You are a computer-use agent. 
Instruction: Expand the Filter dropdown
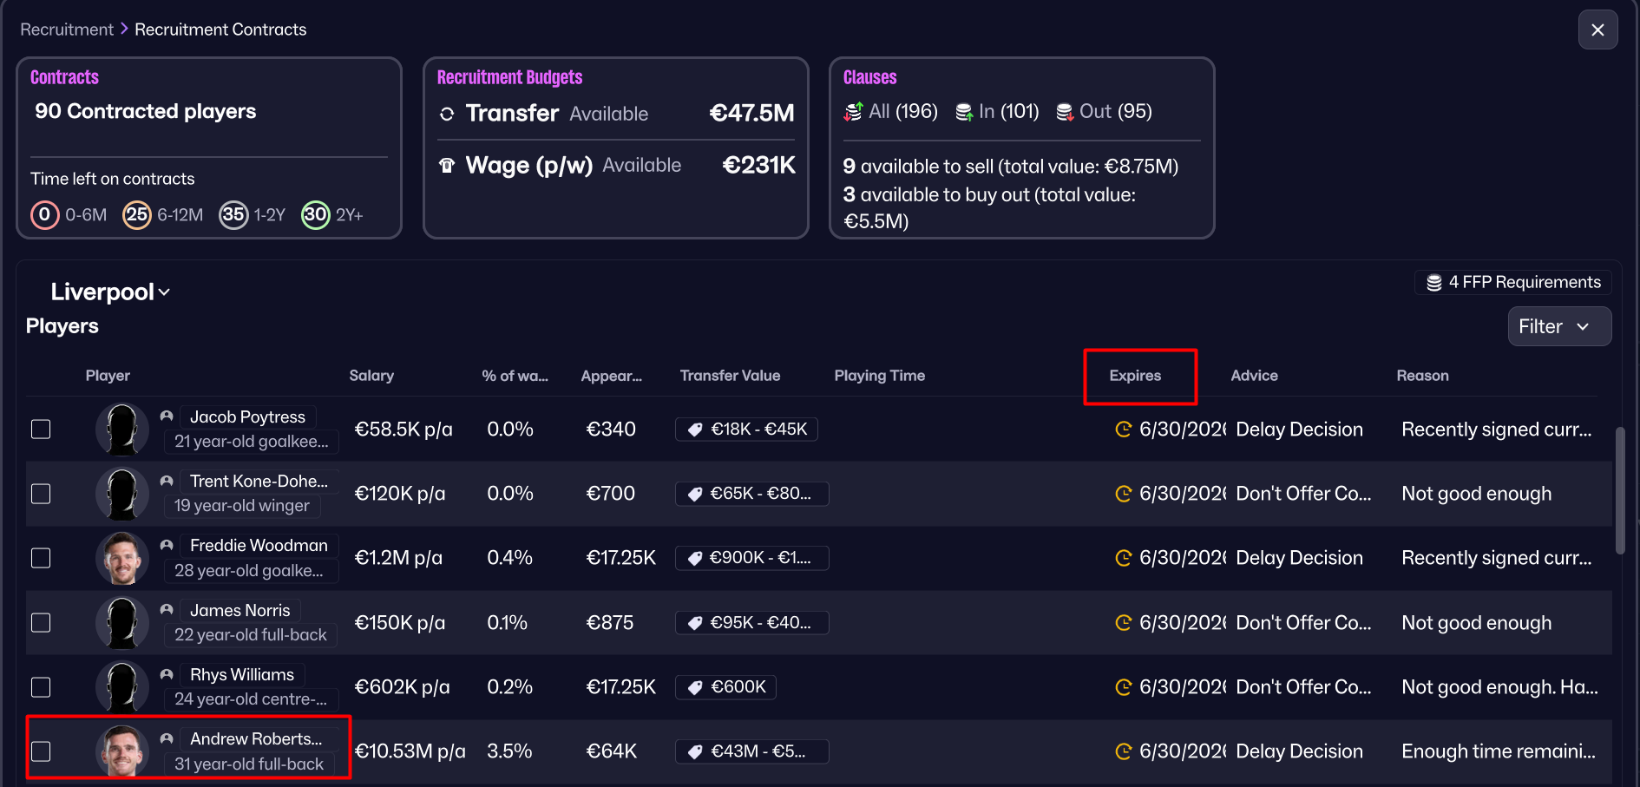coord(1558,327)
